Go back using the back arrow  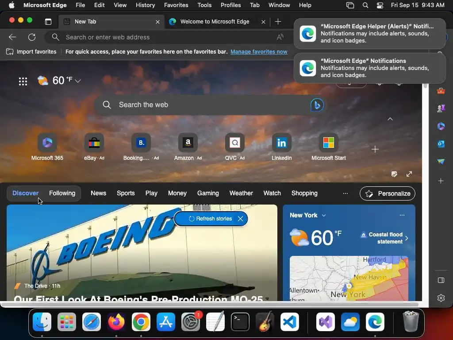12,37
